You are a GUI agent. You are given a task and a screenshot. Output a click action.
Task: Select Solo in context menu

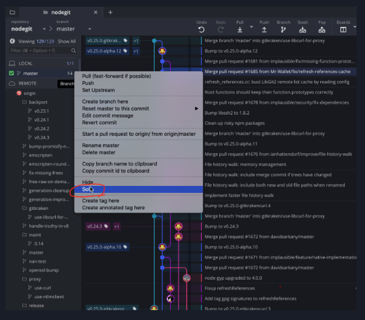[x=139, y=189]
